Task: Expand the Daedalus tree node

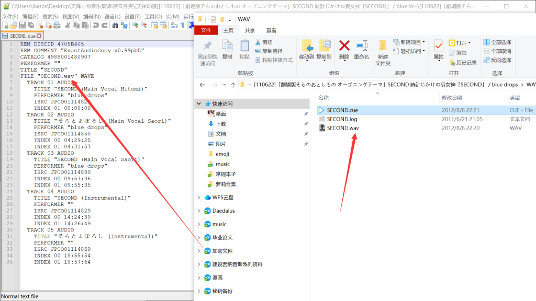Action: (199, 211)
